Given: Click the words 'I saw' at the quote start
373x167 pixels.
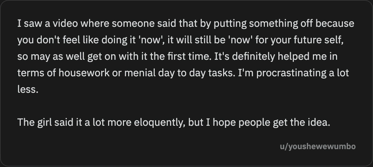Looking at the screenshot, I should click(x=28, y=24).
